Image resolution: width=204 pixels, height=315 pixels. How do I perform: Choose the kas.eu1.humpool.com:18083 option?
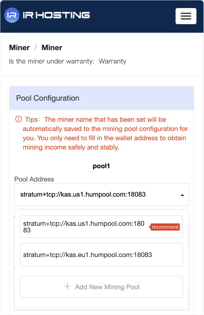[101, 255]
